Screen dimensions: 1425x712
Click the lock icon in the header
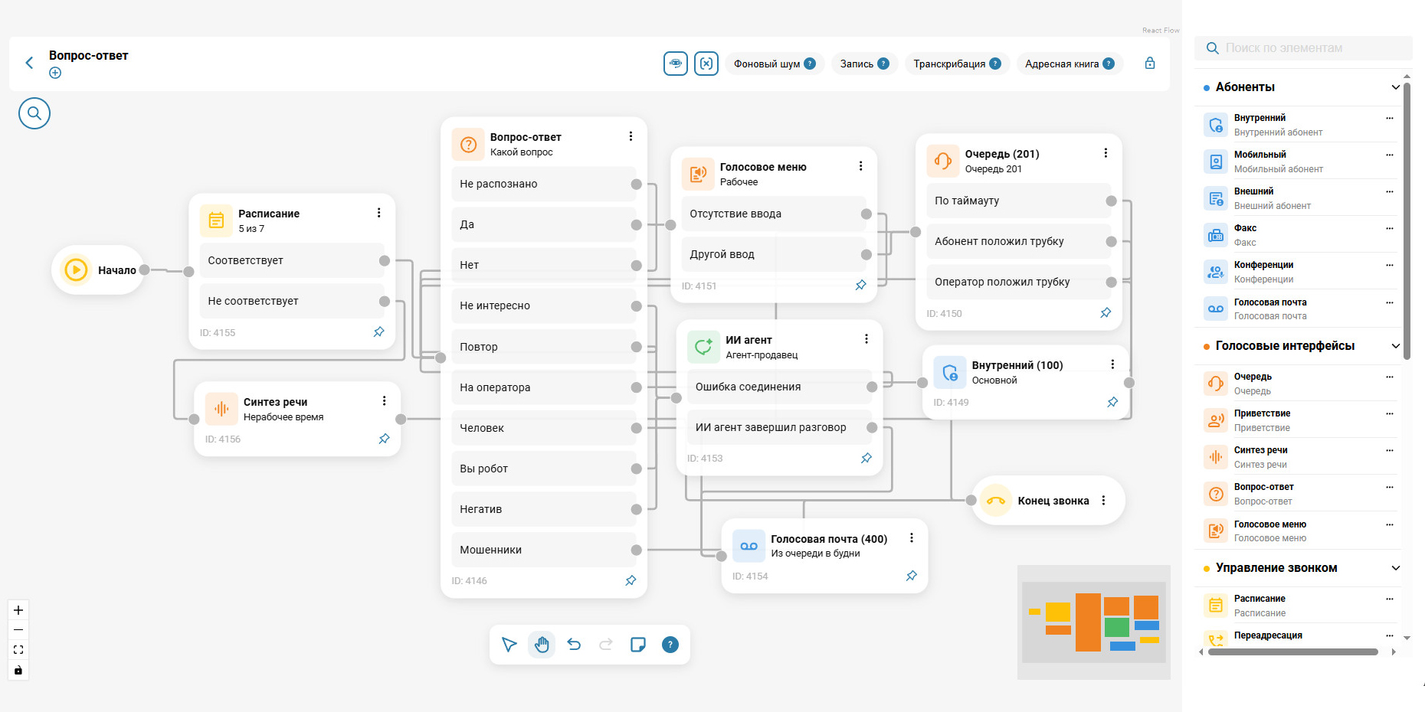(1150, 63)
